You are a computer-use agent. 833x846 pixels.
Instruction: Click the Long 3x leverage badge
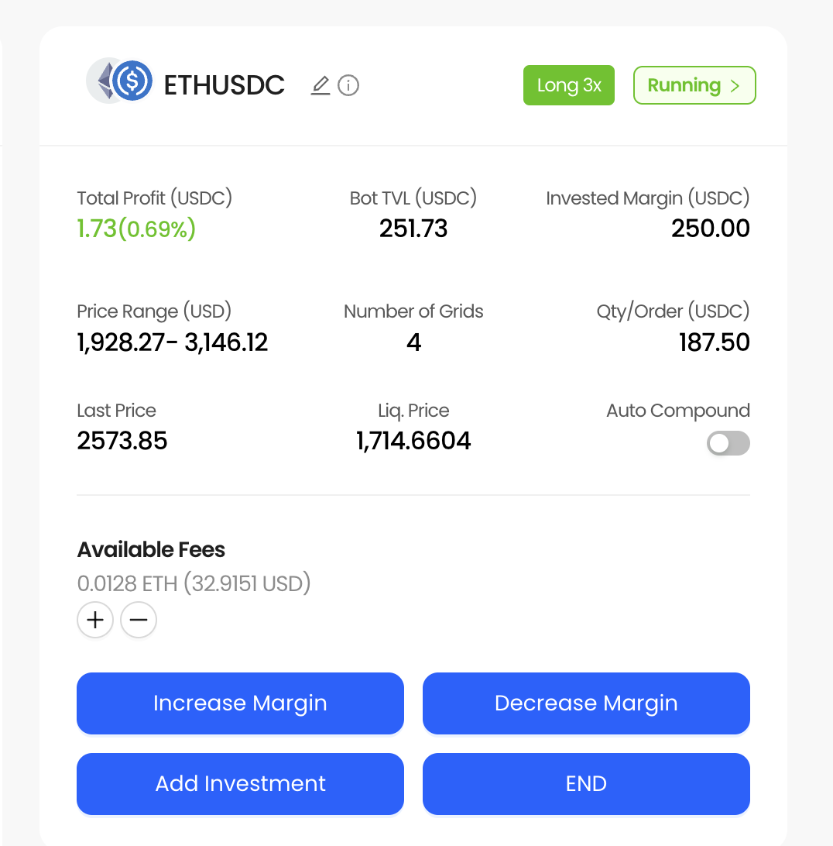tap(569, 85)
